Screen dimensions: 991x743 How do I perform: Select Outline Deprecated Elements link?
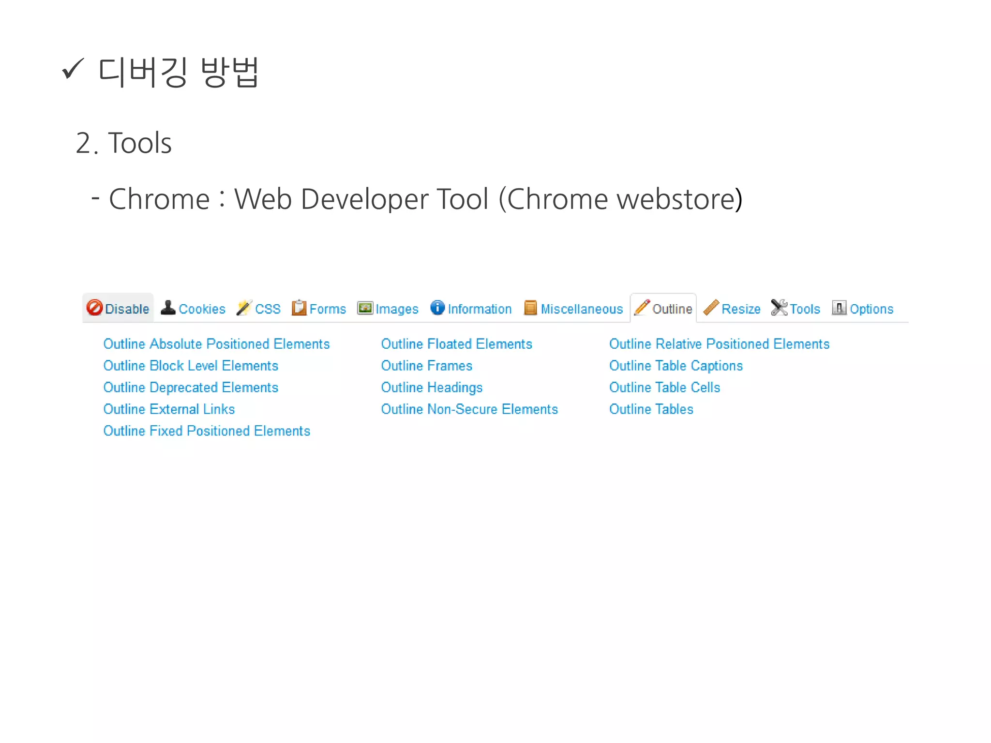[x=191, y=387]
